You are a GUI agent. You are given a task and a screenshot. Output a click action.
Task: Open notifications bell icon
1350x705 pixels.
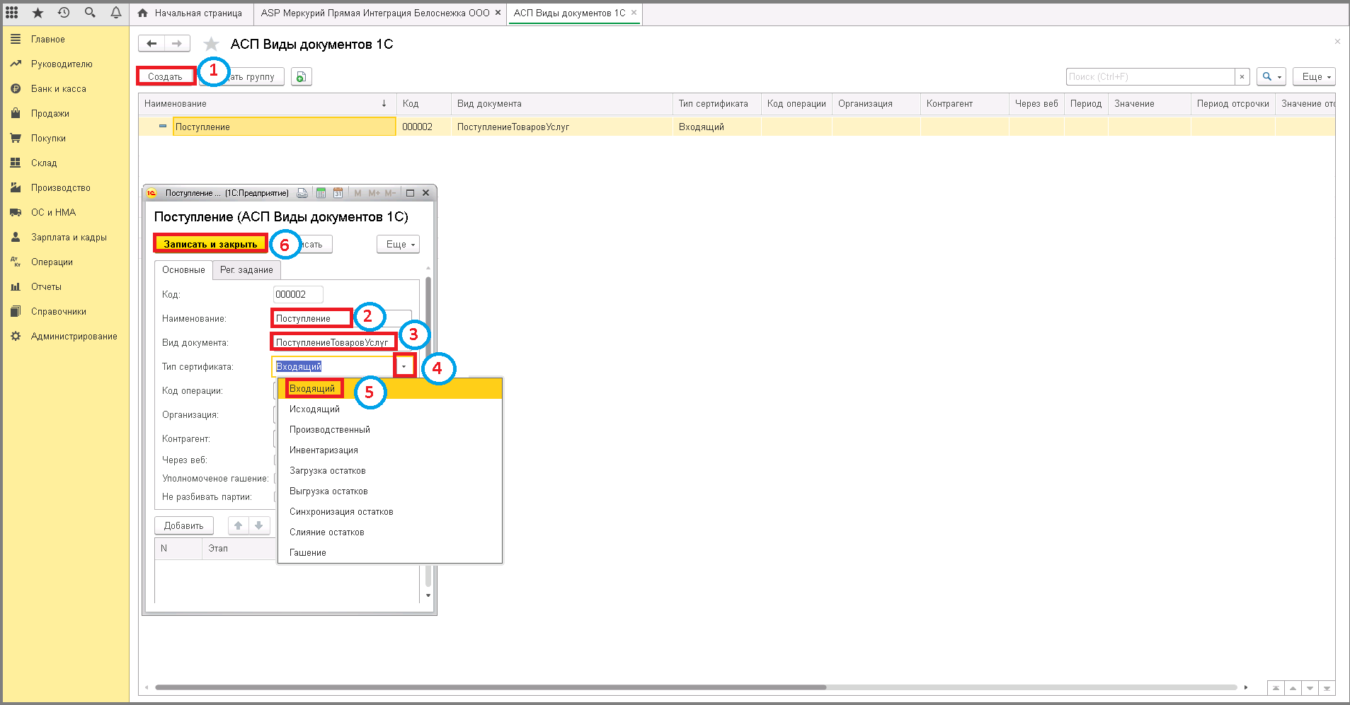(116, 13)
